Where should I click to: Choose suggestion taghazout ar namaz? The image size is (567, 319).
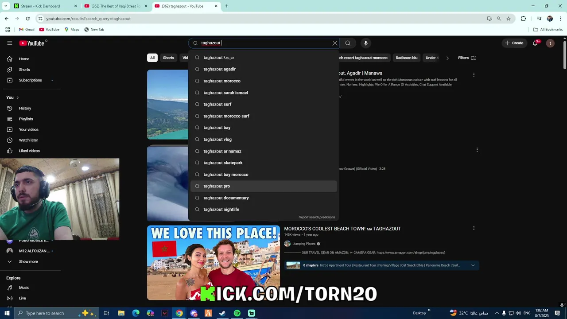tap(264, 151)
